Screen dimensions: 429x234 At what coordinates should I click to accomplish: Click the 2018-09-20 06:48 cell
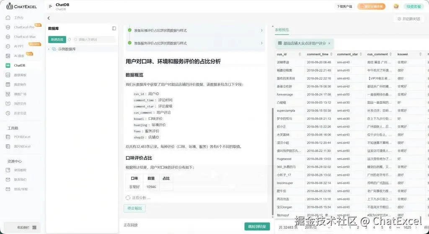tap(319, 62)
